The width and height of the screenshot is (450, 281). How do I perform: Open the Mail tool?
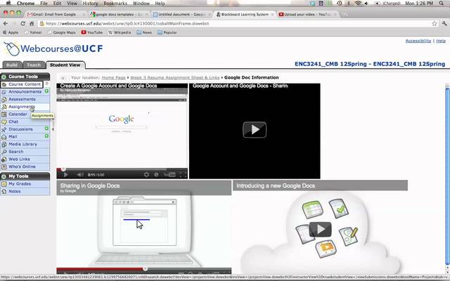[13, 136]
